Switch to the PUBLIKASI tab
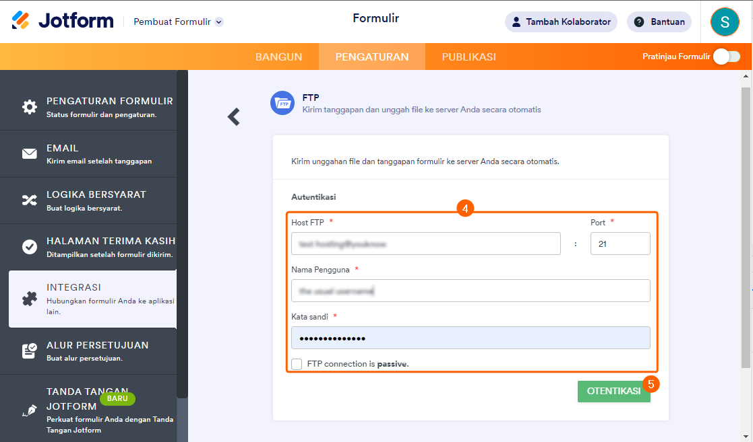Screen dimensions: 753x442 (469, 57)
